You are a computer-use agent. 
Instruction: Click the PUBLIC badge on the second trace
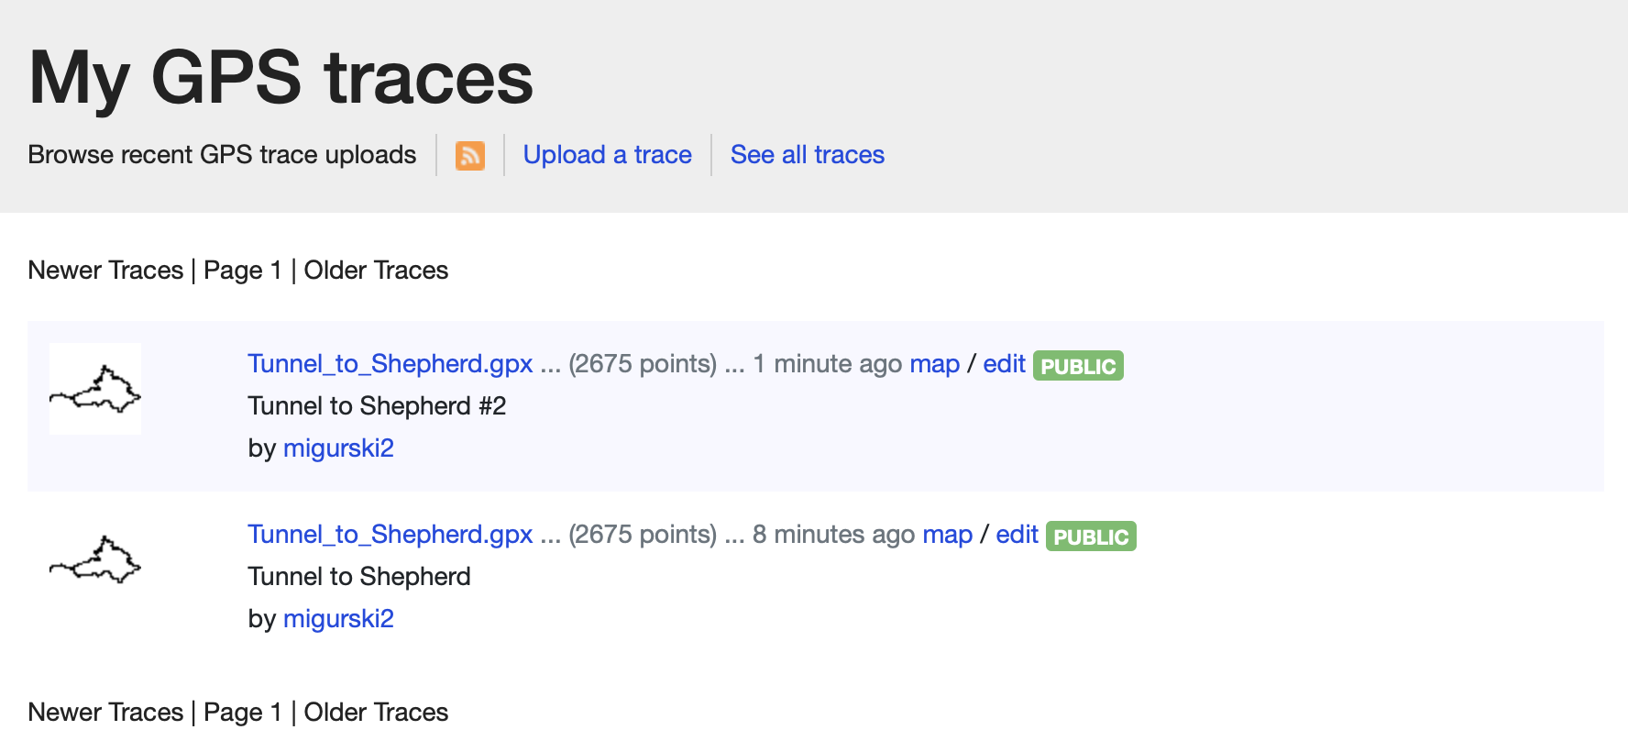coord(1091,536)
